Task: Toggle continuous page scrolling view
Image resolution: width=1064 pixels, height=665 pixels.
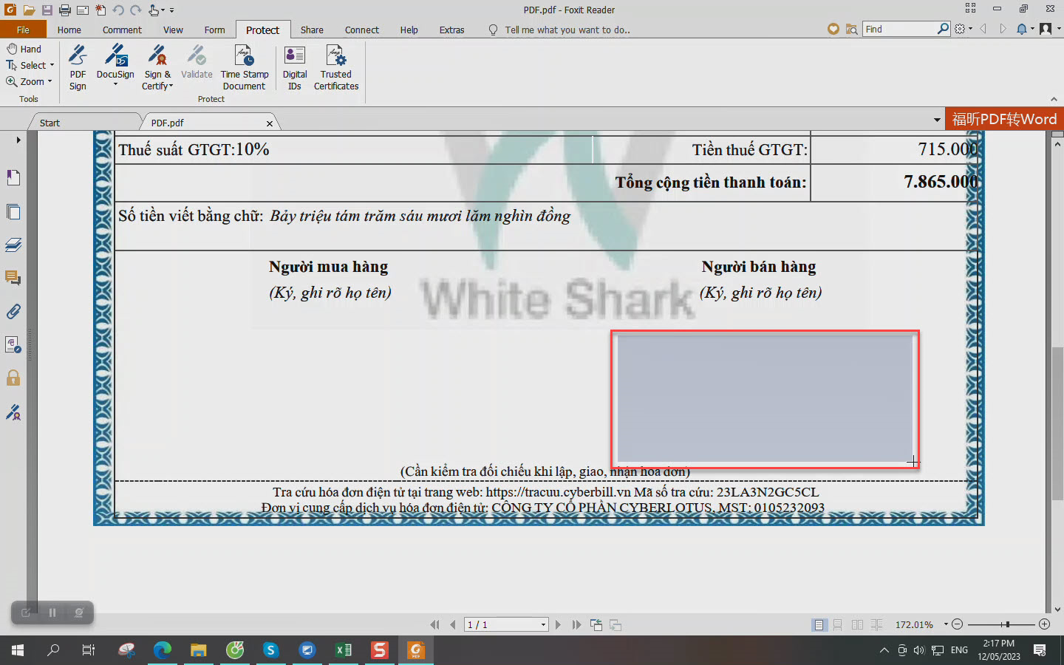Action: (838, 625)
